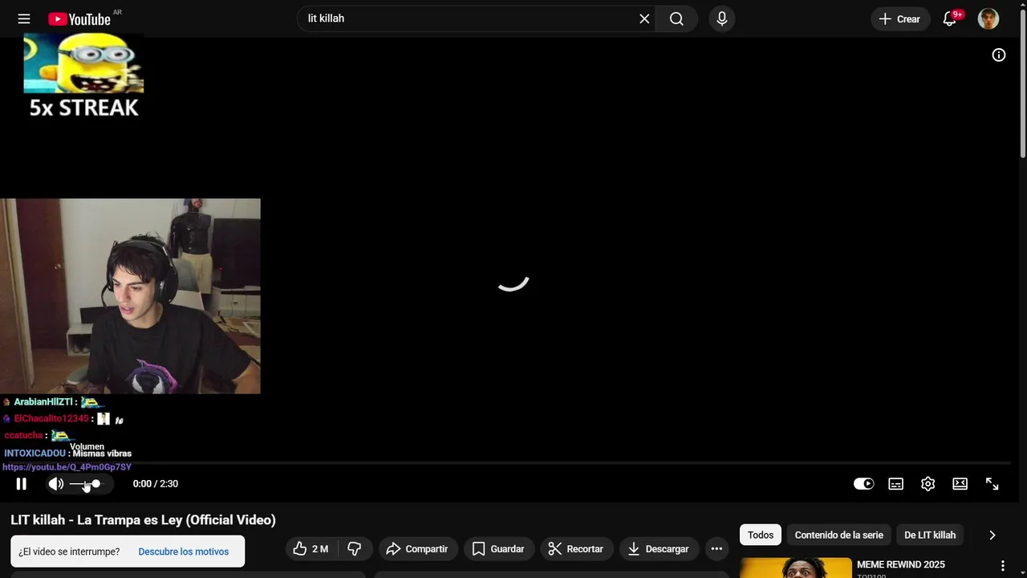This screenshot has width=1027, height=578.
Task: Start voice search with the microphone
Action: pos(722,18)
